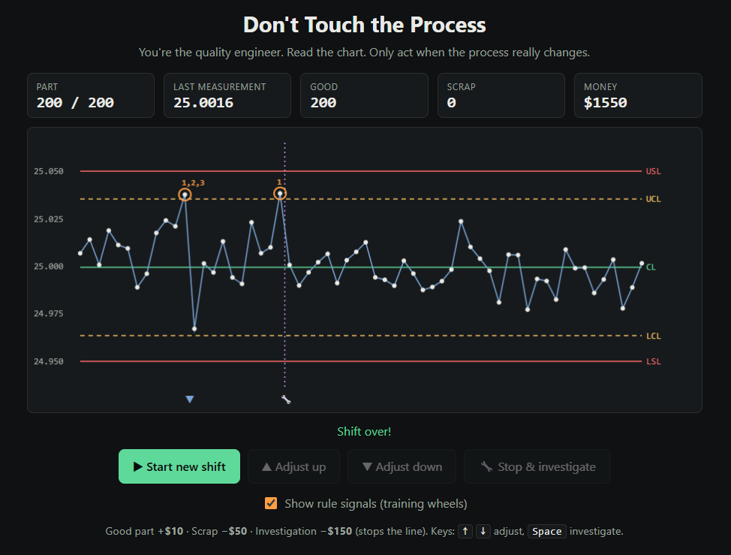Viewport: 731px width, 555px height.
Task: Click the Money $1550 value
Action: coord(606,103)
